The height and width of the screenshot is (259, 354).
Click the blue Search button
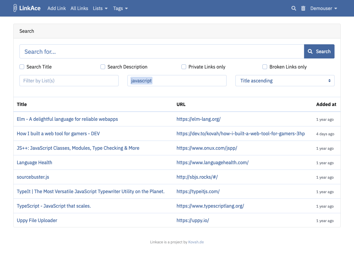pos(319,51)
